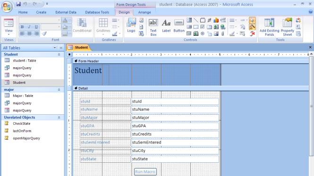Insert page numbers control
This screenshot has height=176, width=314.
[141, 27]
